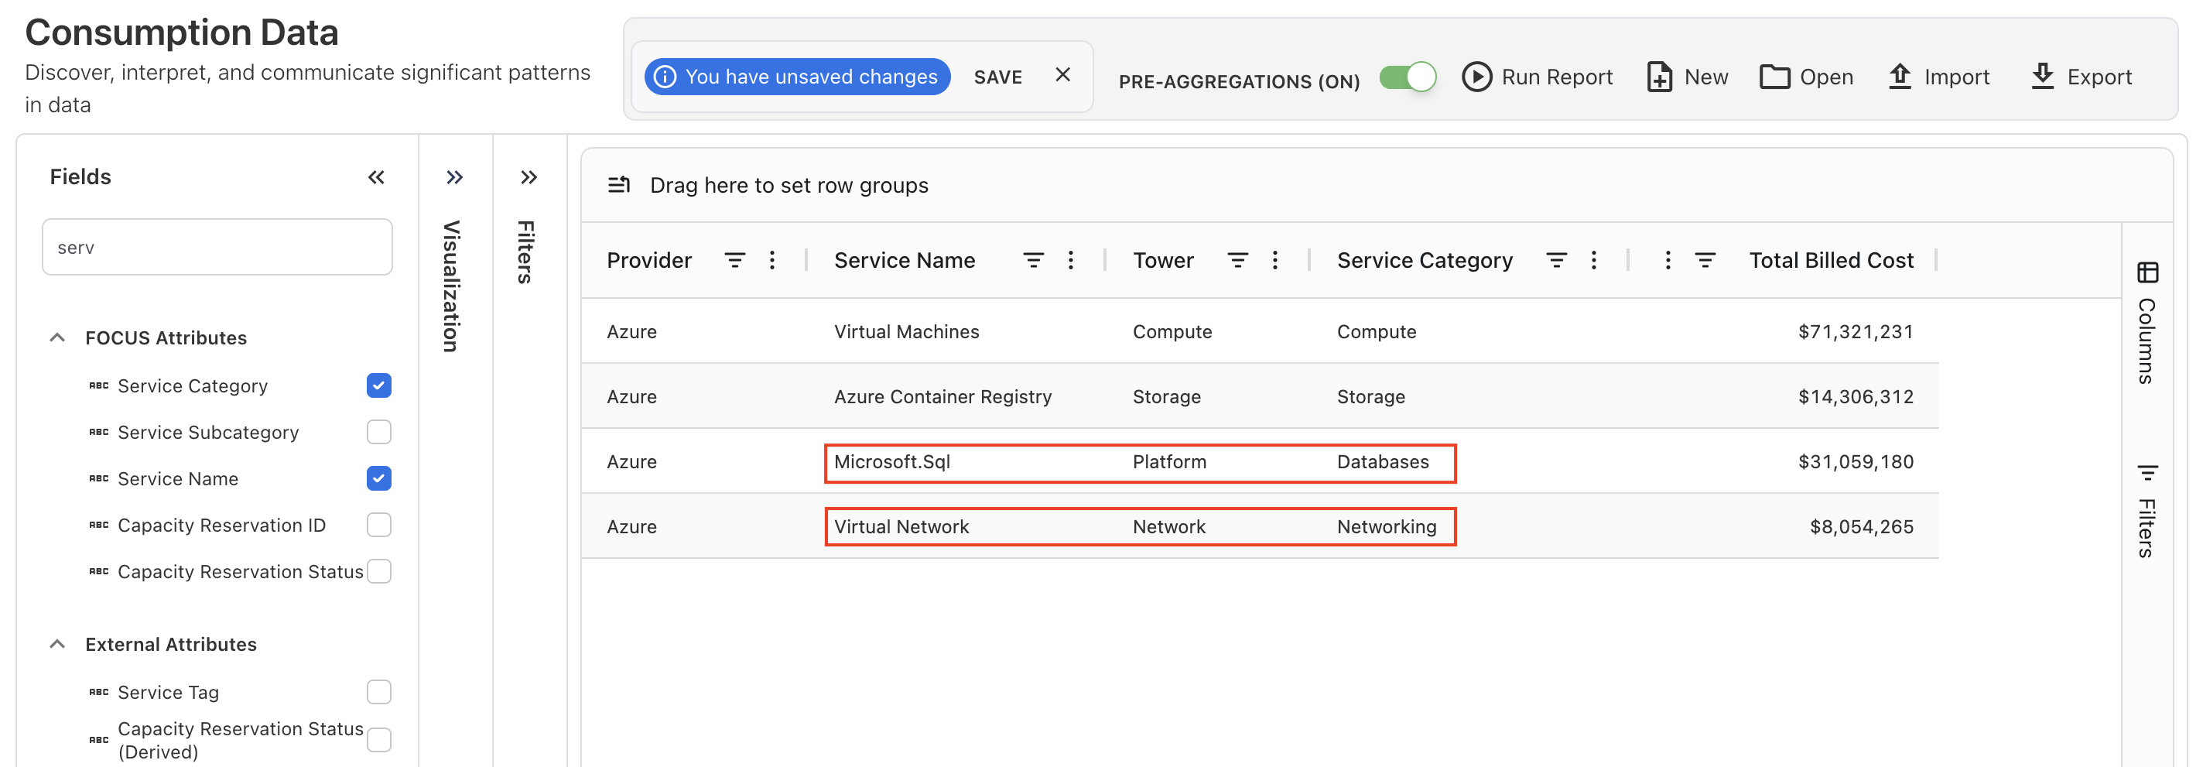Collapse the FOCUS Attributes section
Viewport: 2203px width, 767px height.
click(x=57, y=337)
